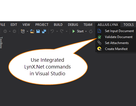The image size is (136, 106).
Task: Open the VIEW menu
Action: click(26, 25)
